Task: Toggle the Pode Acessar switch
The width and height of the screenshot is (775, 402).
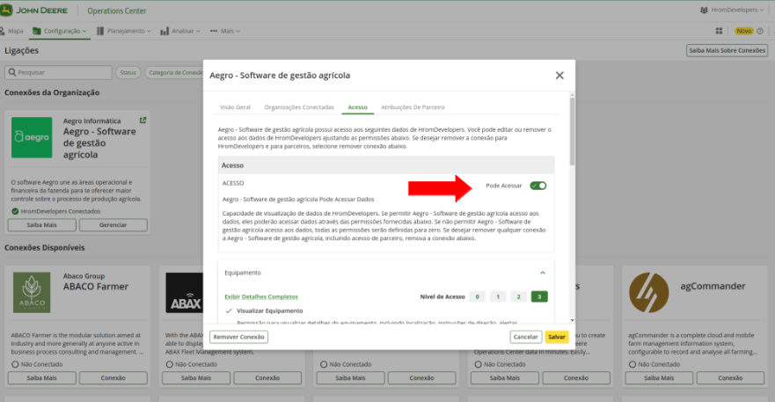Action: [x=537, y=186]
